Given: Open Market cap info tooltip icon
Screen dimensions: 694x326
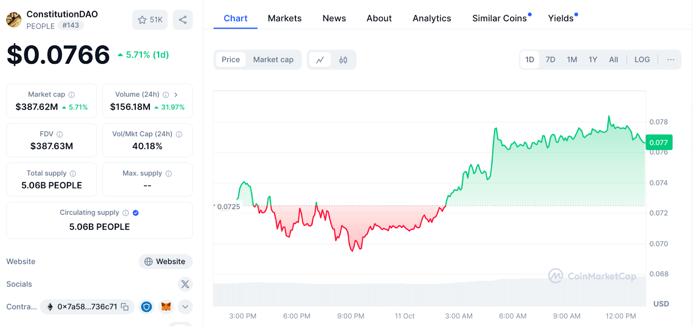Looking at the screenshot, I should (72, 95).
